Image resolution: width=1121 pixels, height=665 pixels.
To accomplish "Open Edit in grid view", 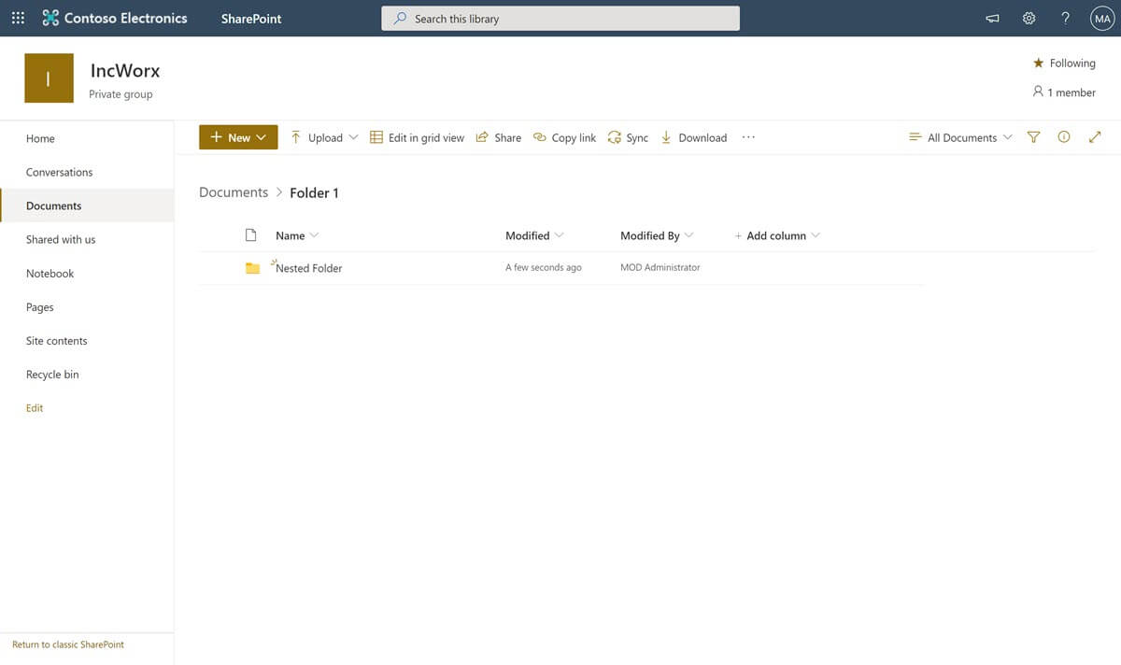I will coord(417,137).
